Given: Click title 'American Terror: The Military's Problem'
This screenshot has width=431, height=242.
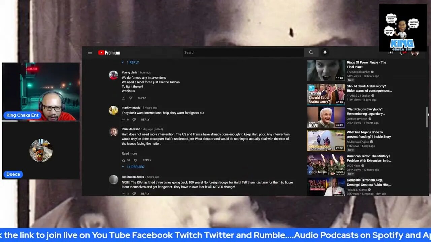Looking at the screenshot, I should (x=369, y=158).
